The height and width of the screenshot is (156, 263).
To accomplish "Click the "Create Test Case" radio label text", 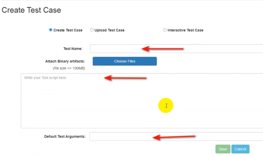I will pos(68,30).
